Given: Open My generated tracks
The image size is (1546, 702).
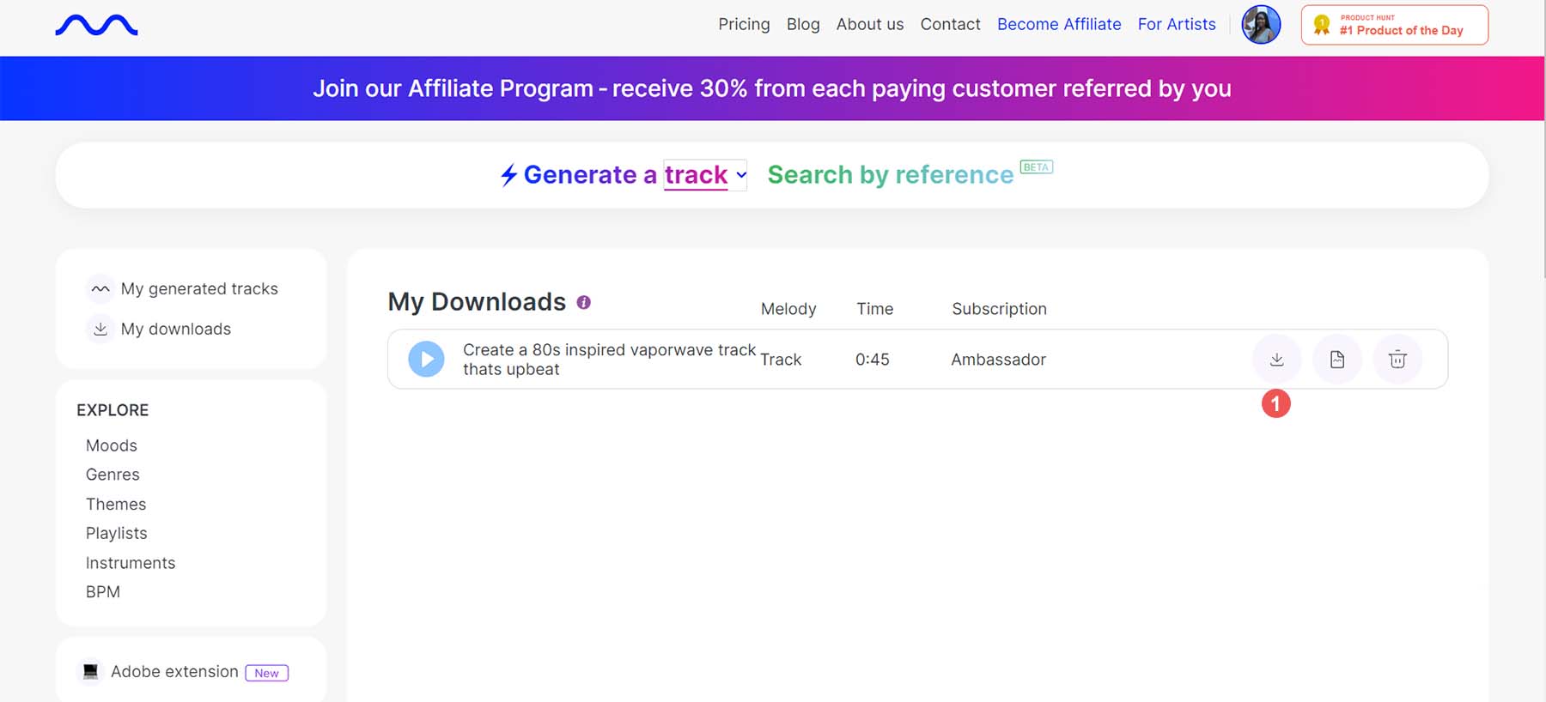Looking at the screenshot, I should click(x=198, y=288).
